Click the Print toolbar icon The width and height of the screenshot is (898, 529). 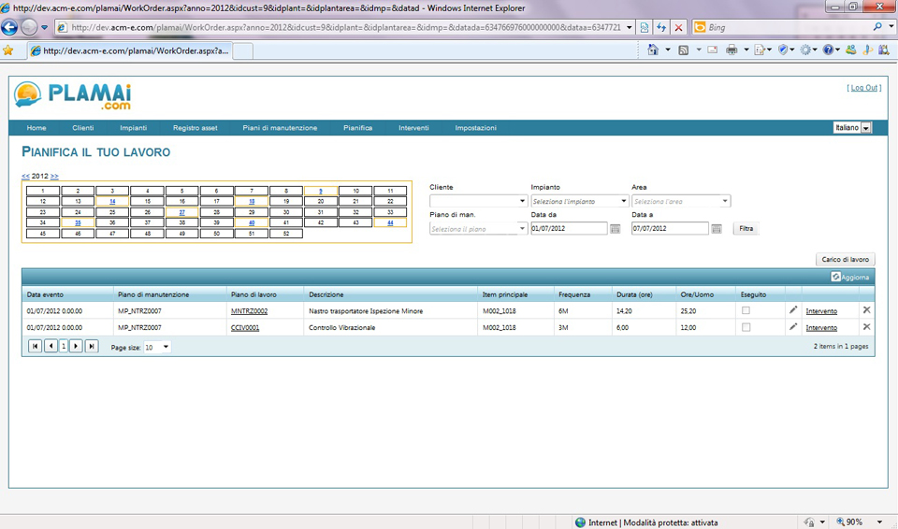pos(731,50)
